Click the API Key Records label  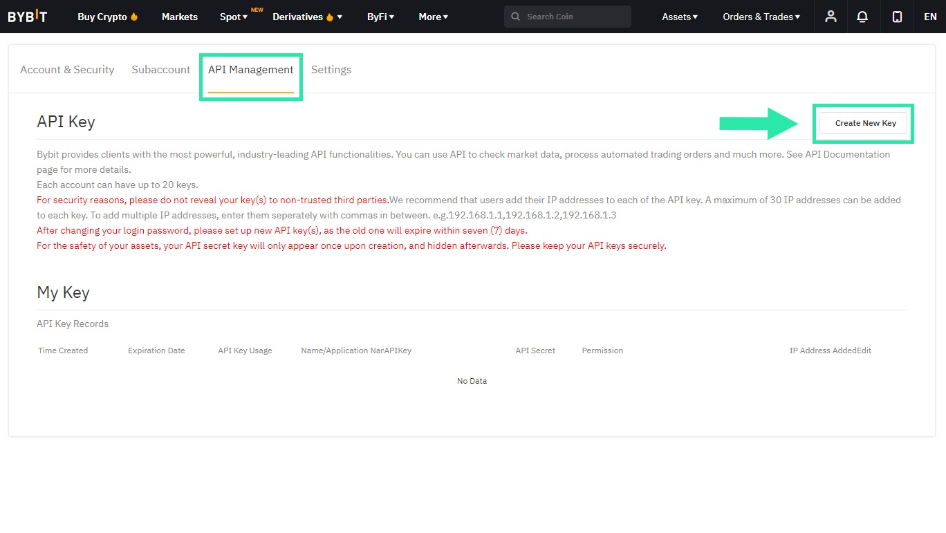coord(73,324)
